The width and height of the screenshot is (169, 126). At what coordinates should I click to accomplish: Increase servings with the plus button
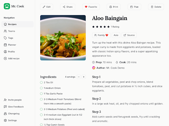tap(84, 77)
